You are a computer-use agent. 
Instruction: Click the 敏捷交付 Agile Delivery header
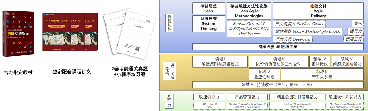(x=318, y=11)
